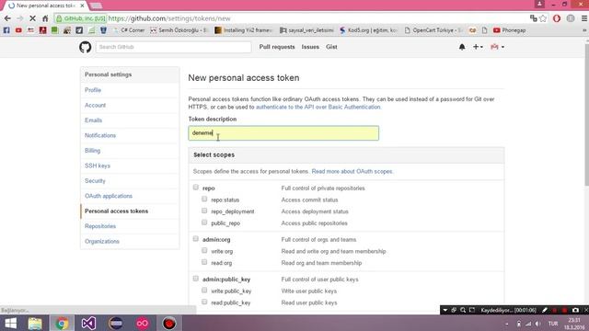The width and height of the screenshot is (589, 331).
Task: Show more bookmarks overflow chevron
Action: [x=584, y=30]
